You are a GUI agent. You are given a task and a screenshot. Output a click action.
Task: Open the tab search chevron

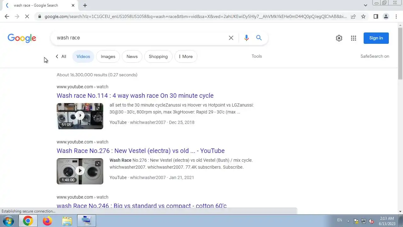click(365, 5)
